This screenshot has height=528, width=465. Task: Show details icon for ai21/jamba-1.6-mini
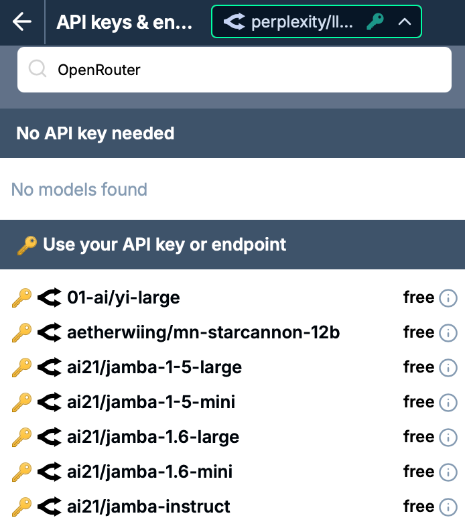(x=448, y=472)
